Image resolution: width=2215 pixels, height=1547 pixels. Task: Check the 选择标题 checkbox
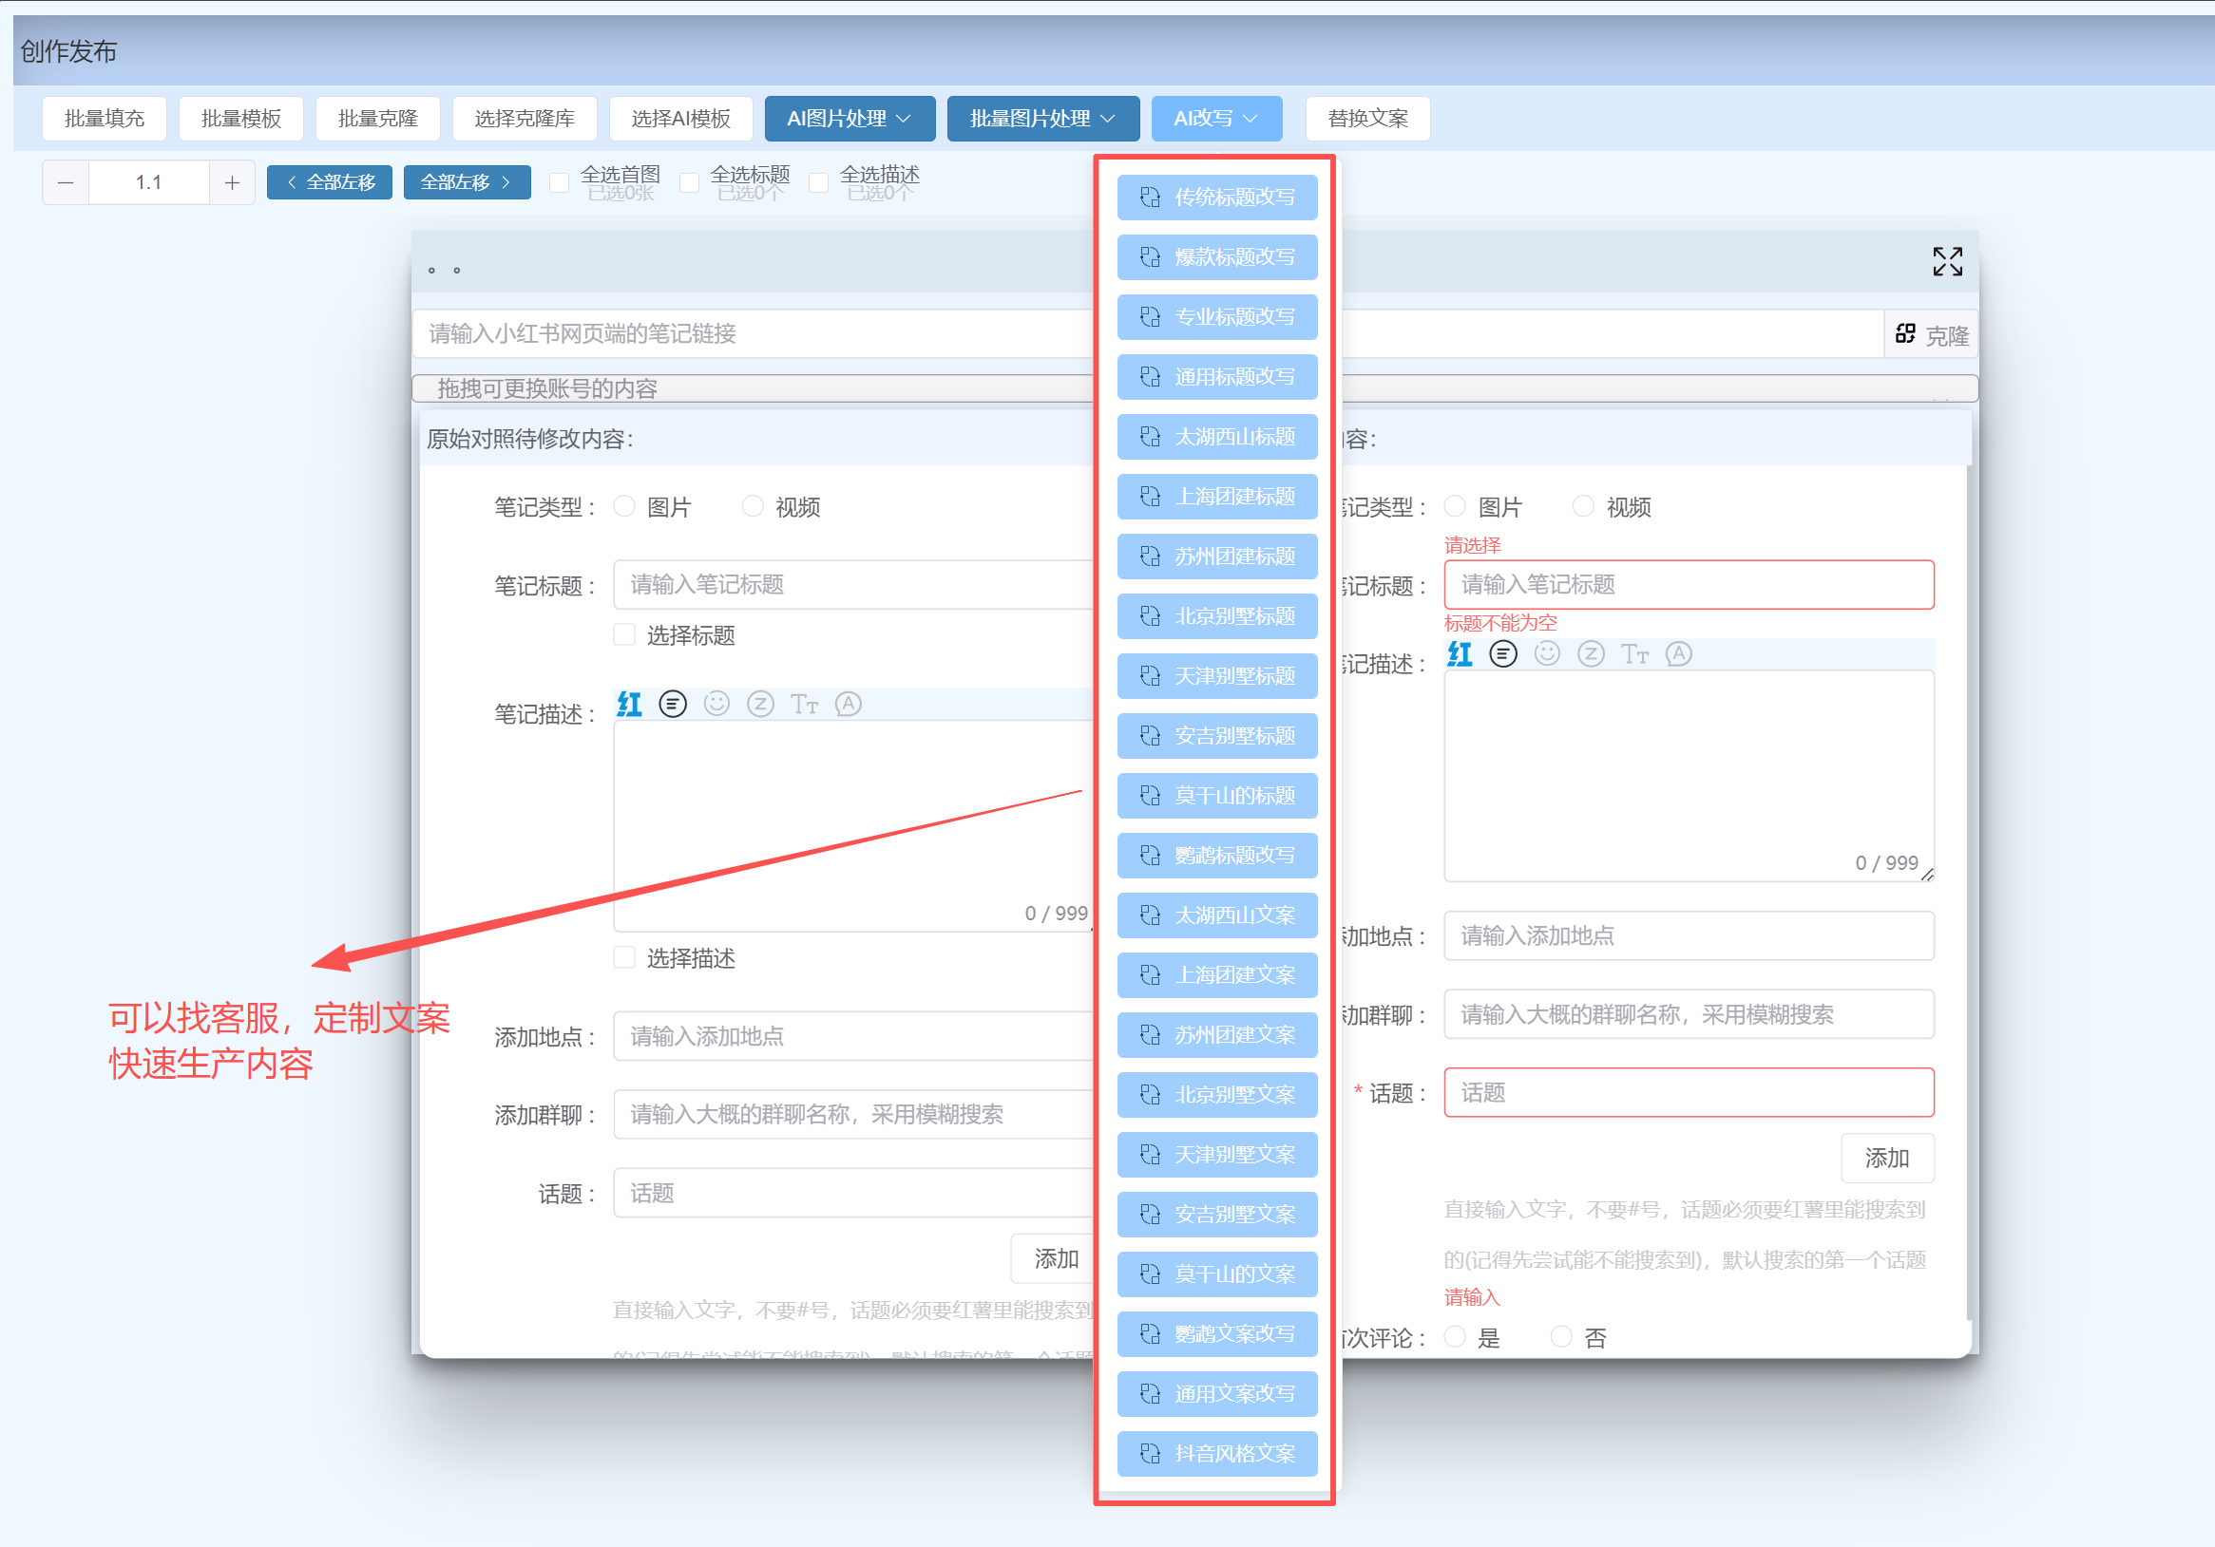625,634
